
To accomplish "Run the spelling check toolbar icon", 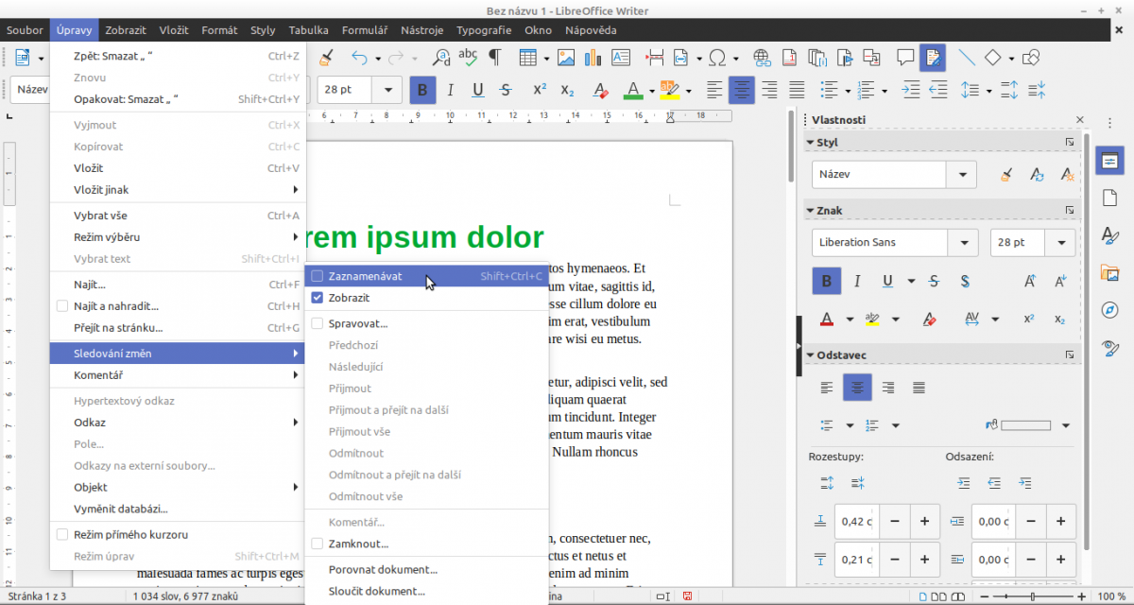I will pyautogui.click(x=468, y=58).
